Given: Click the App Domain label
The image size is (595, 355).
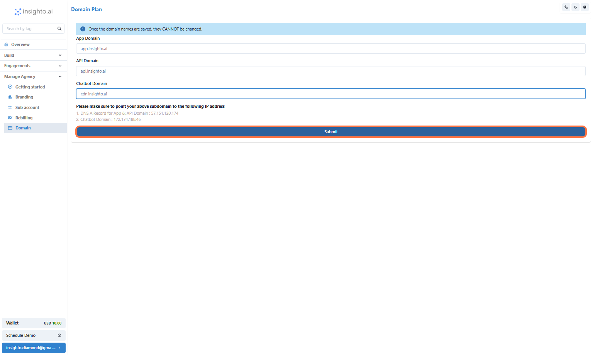Looking at the screenshot, I should pos(88,38).
